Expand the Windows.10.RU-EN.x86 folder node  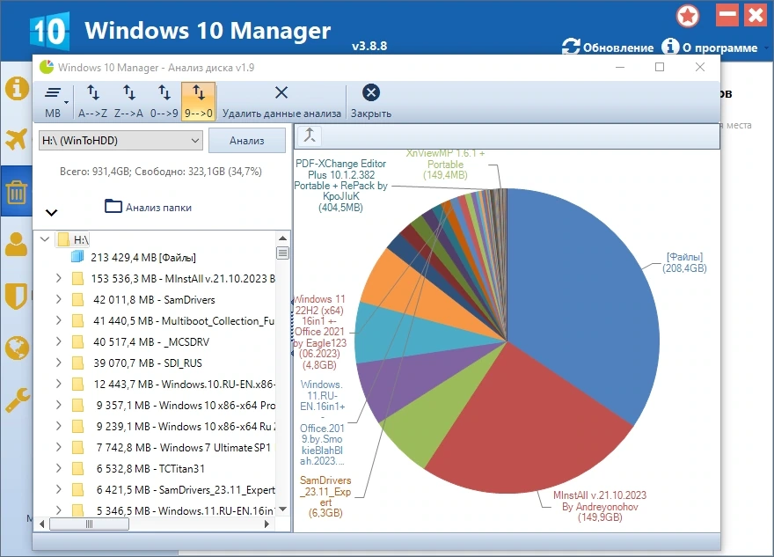[x=58, y=384]
